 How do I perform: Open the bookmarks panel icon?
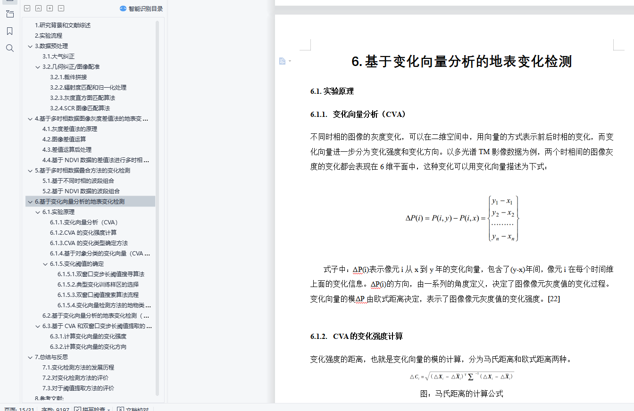[x=9, y=31]
